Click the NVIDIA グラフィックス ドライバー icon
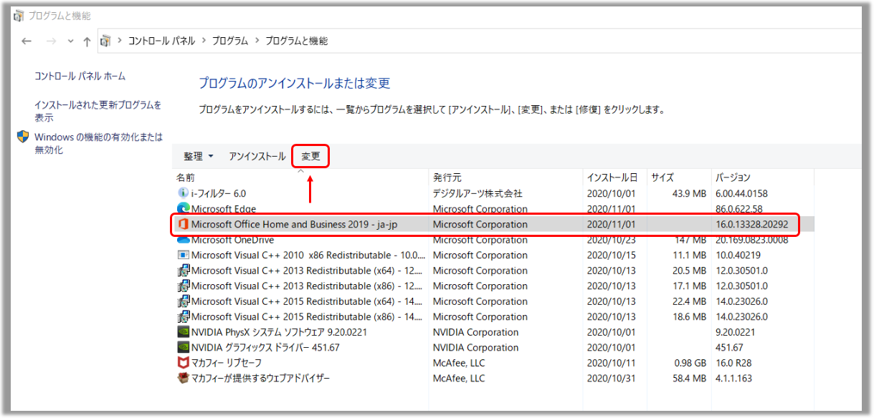 point(183,348)
